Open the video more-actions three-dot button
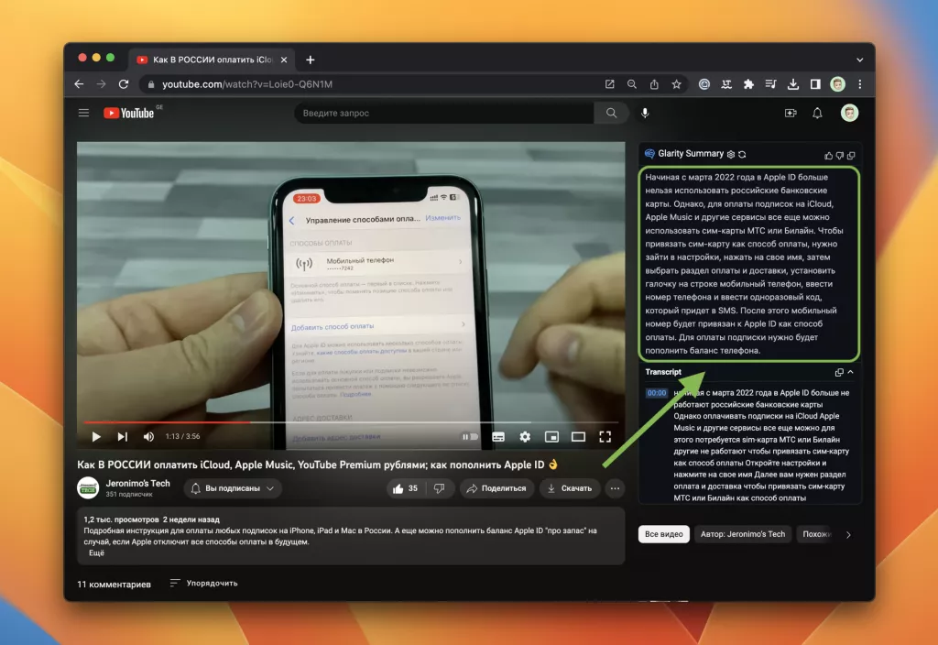Screen dimensions: 938x645 [615, 489]
